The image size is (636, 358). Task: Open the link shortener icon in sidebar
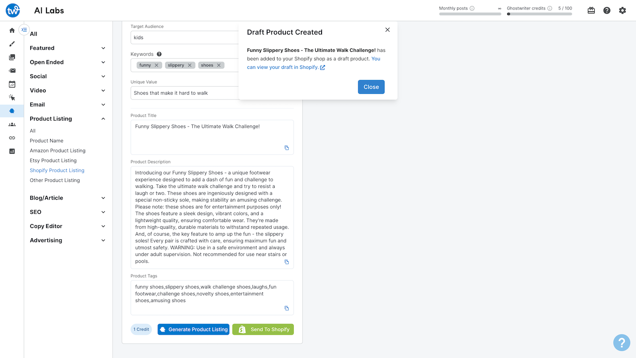[x=12, y=138]
